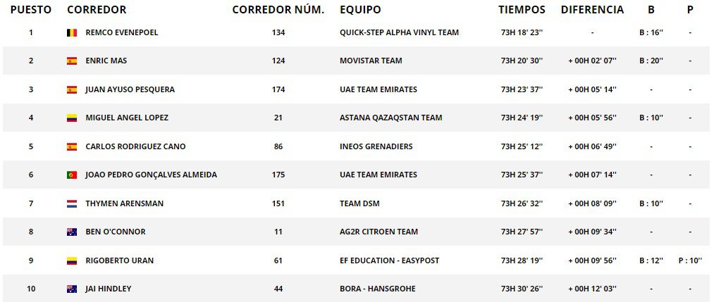Click Remco Evenepoel's Belgian flag icon
714x302 pixels.
coord(72,32)
